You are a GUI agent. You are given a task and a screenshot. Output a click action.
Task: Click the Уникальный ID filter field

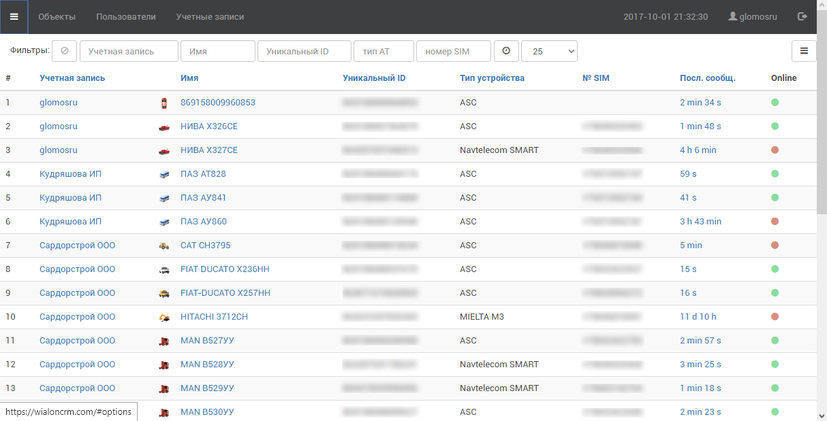[x=304, y=51]
